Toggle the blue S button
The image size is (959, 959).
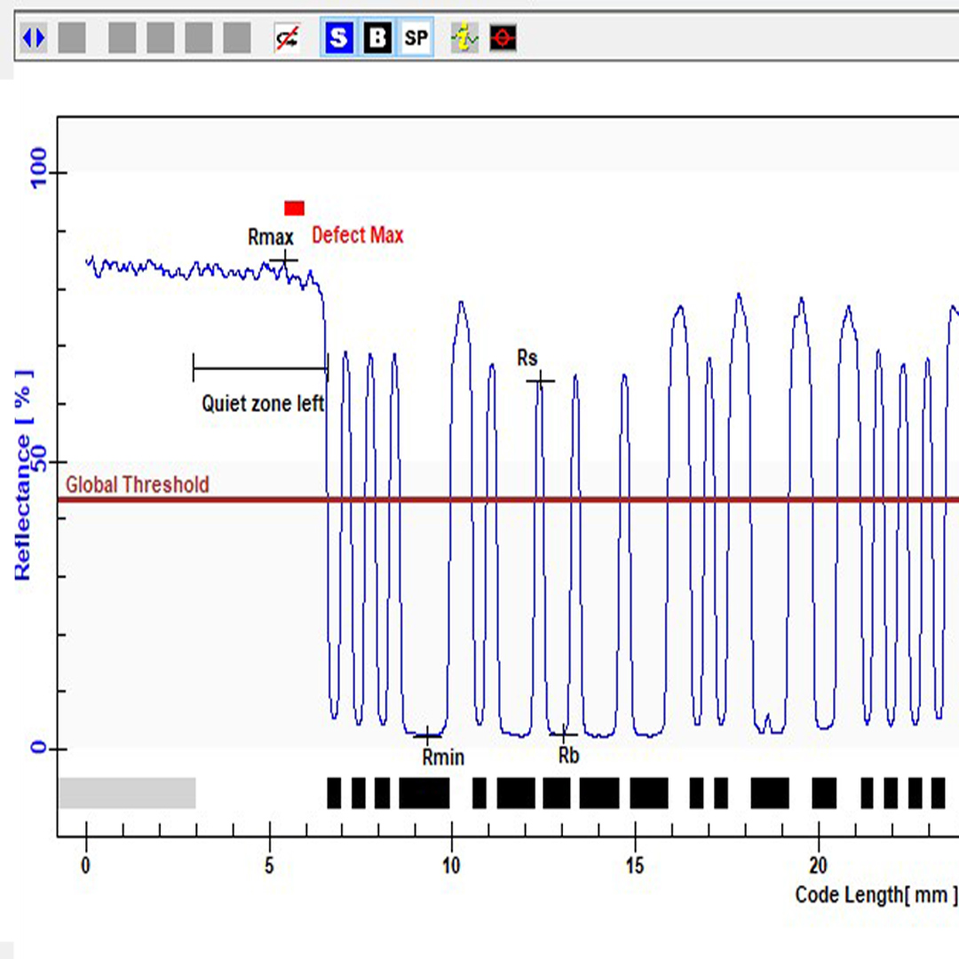click(339, 38)
